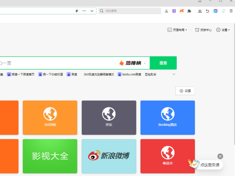Image resolution: width=235 pixels, height=176 pixels.
Task: Open the 新浪微博 Weibo tile
Action: [109, 156]
